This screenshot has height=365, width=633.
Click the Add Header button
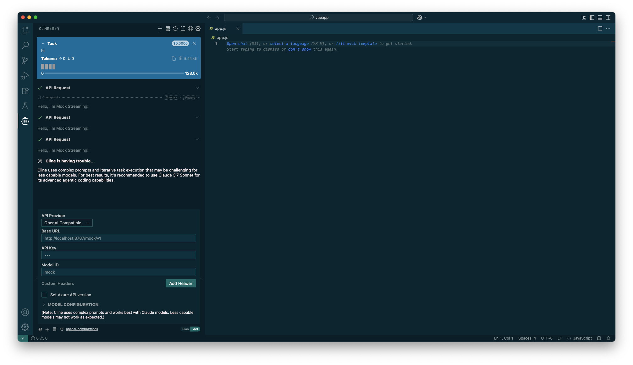pyautogui.click(x=181, y=283)
